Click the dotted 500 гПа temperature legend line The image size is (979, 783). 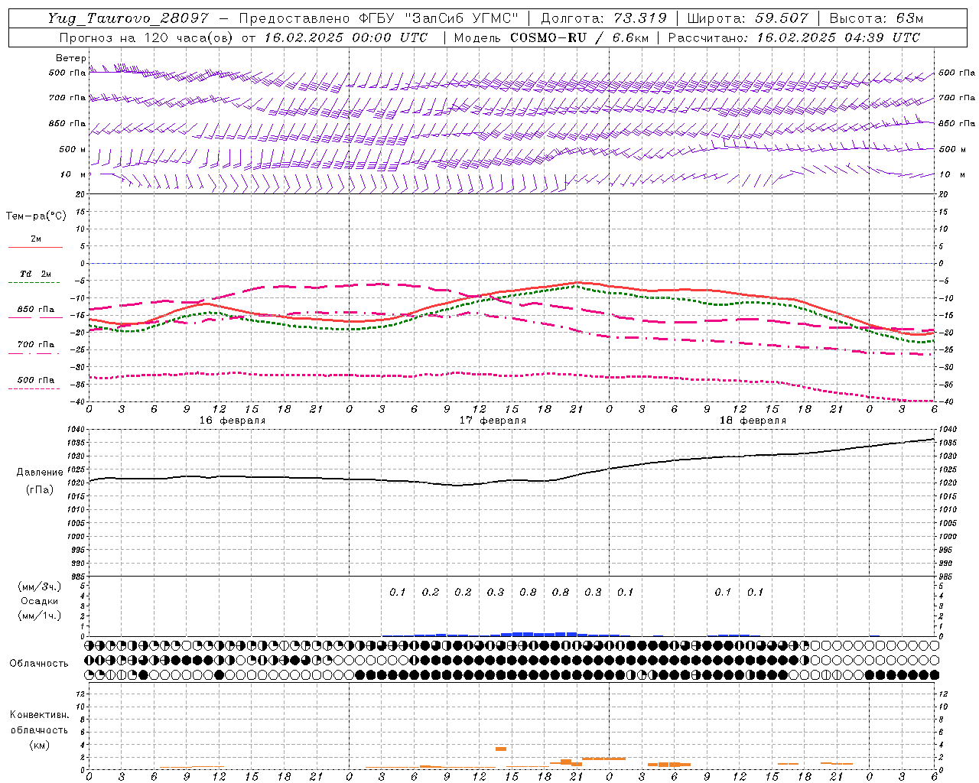tap(34, 388)
